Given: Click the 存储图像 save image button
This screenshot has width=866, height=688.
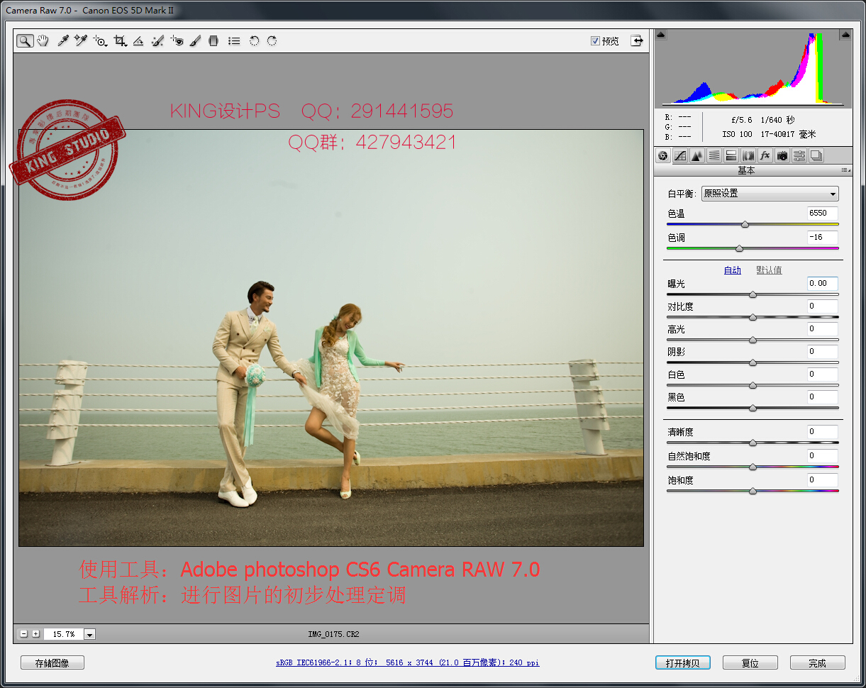Looking at the screenshot, I should (52, 663).
